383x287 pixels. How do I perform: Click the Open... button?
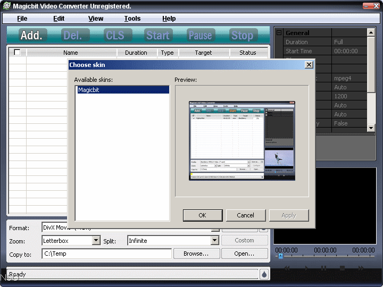point(245,254)
